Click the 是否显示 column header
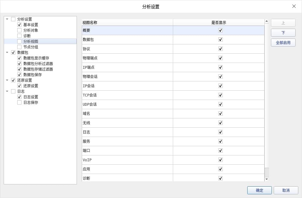The width and height of the screenshot is (302, 198). [x=218, y=23]
